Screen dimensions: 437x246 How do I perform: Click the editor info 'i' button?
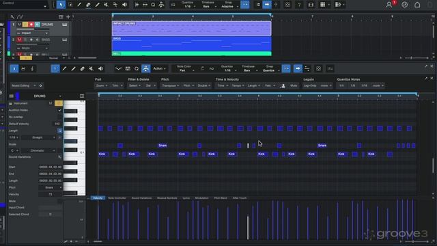coord(14,68)
